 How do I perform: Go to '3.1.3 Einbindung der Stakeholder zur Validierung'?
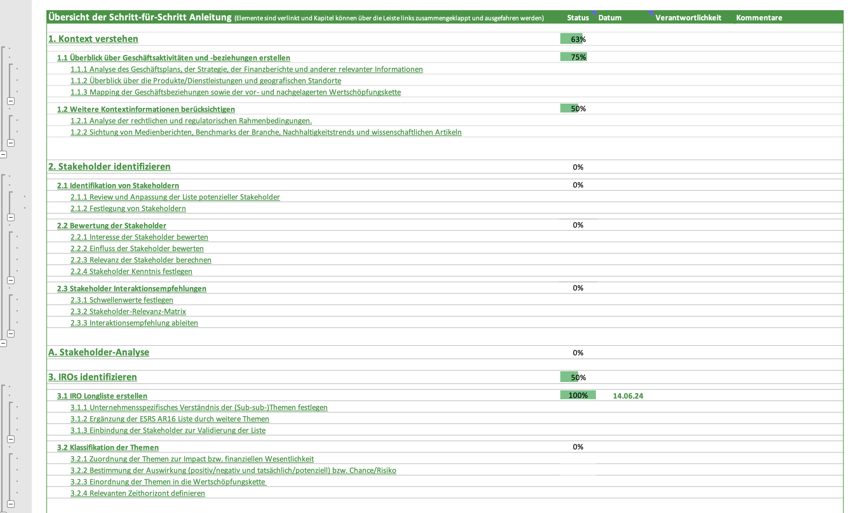click(x=168, y=430)
